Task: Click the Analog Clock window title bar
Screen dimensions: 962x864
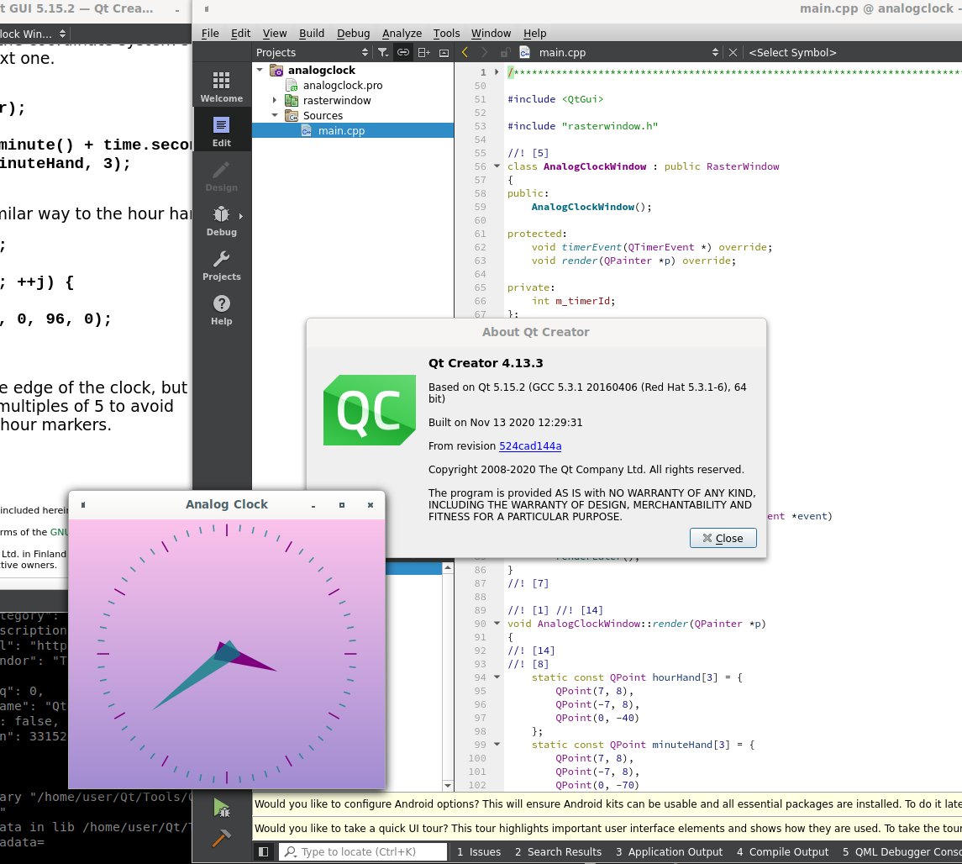Action: tap(227, 504)
